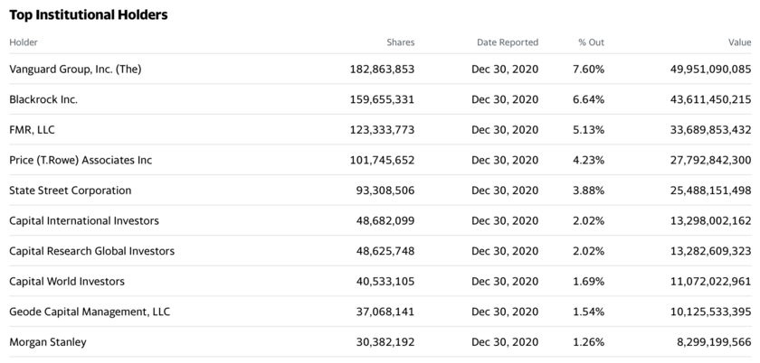This screenshot has width=760, height=363.
Task: Select the FMR, LLC holder name
Action: (x=32, y=130)
